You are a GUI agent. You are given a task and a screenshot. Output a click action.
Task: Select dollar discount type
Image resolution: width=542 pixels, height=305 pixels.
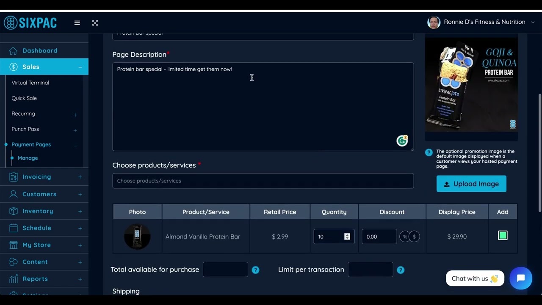414,237
